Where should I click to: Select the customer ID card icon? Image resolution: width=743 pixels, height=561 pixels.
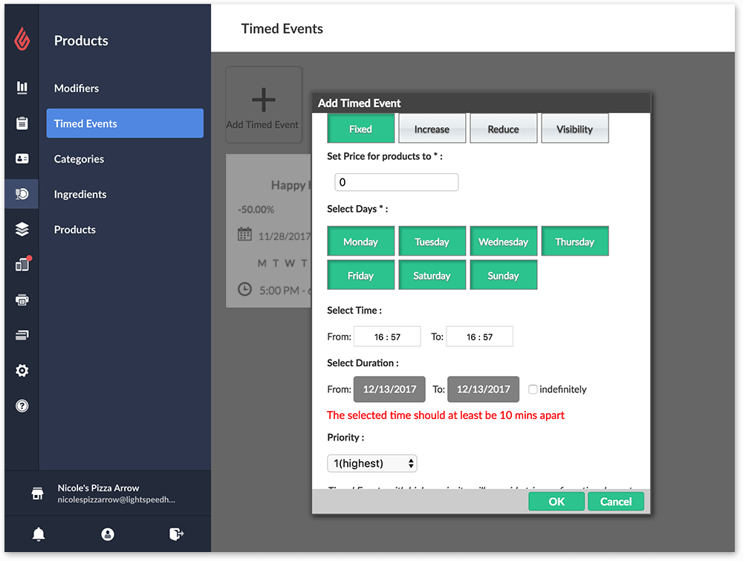22,158
